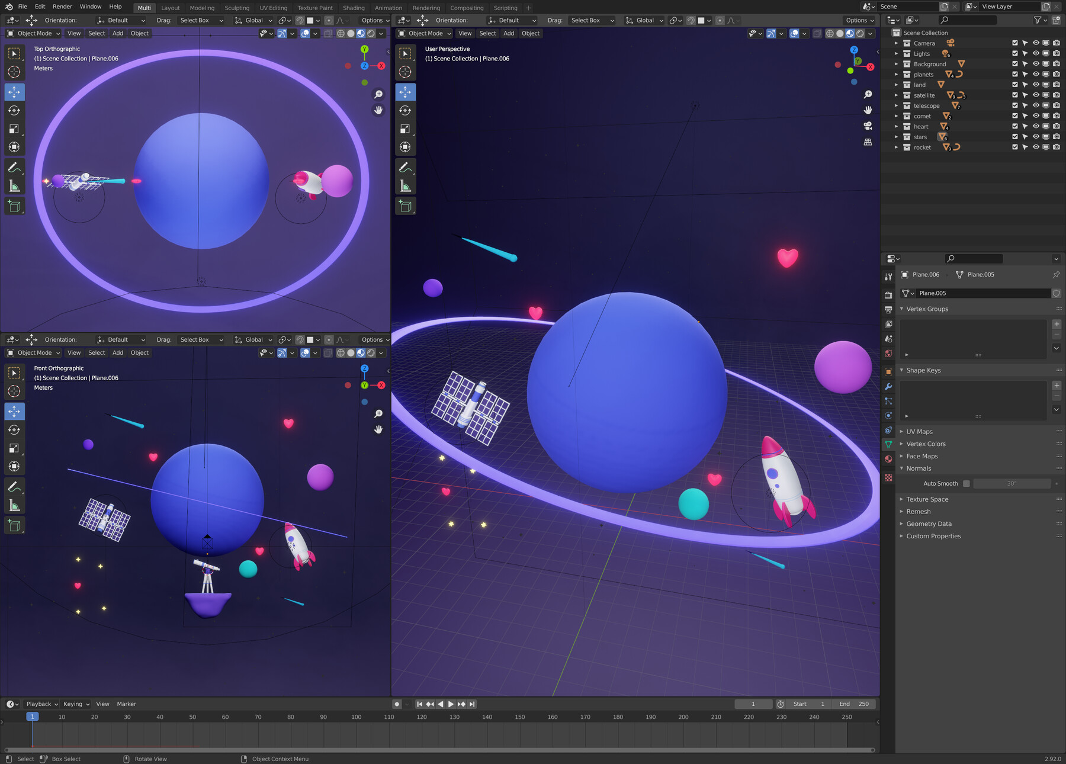The width and height of the screenshot is (1066, 764).
Task: Select the Rotate tool
Action: (14, 110)
